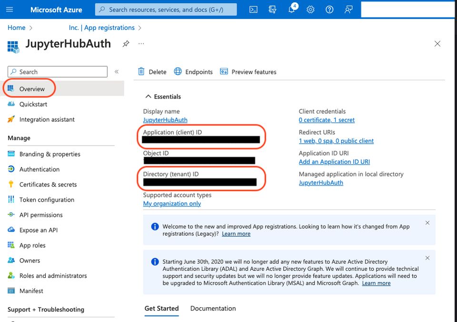Viewport: 457px width, 322px height.
Task: Click the help question mark icon
Action: click(x=329, y=10)
